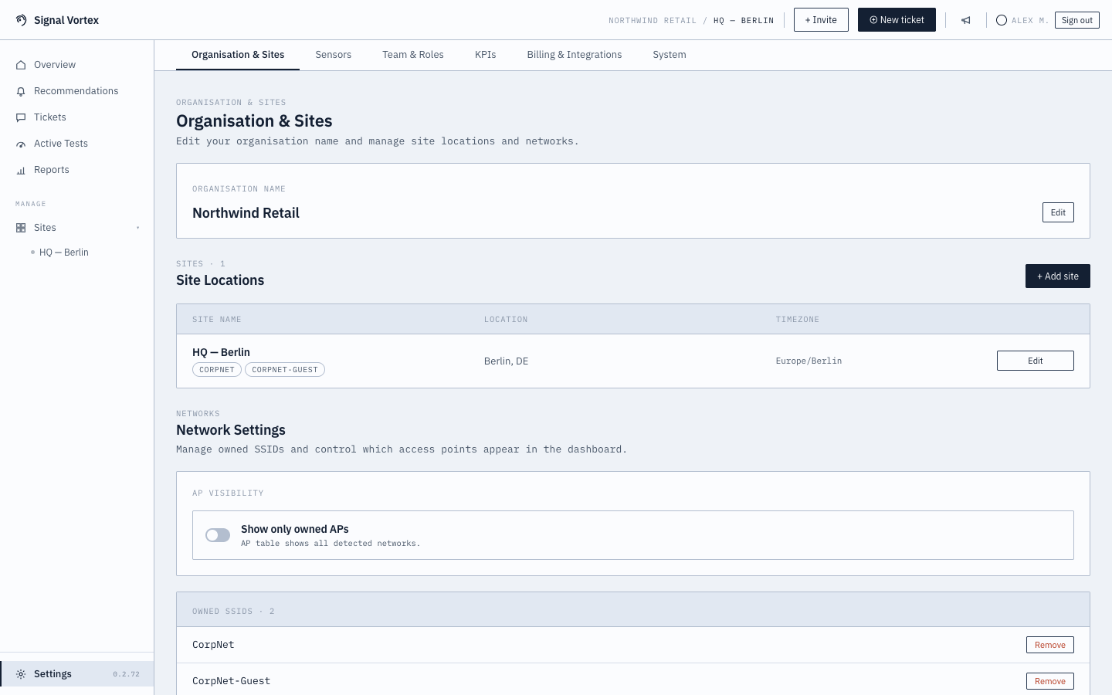This screenshot has height=695, width=1112.
Task: Click the Active Tests gauge icon
Action: tap(21, 144)
